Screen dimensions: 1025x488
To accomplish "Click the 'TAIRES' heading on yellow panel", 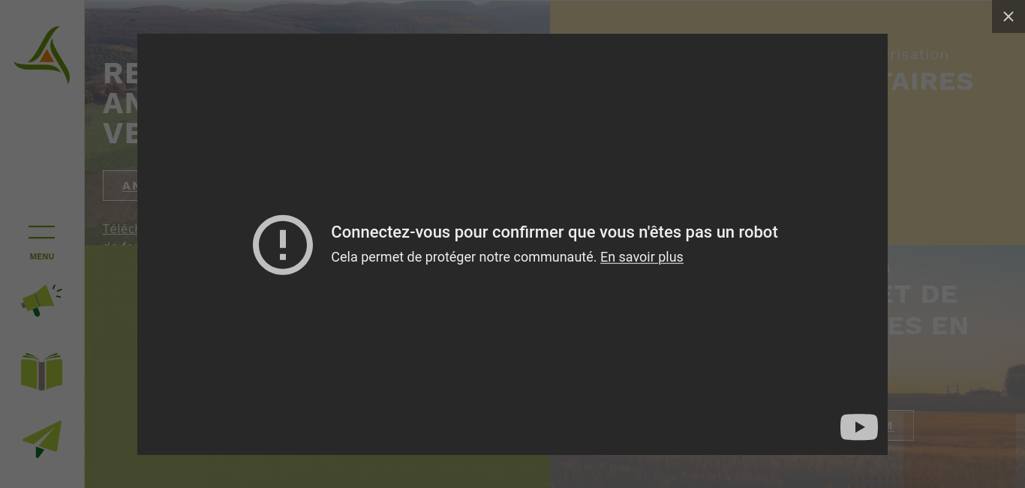I will 930,81.
